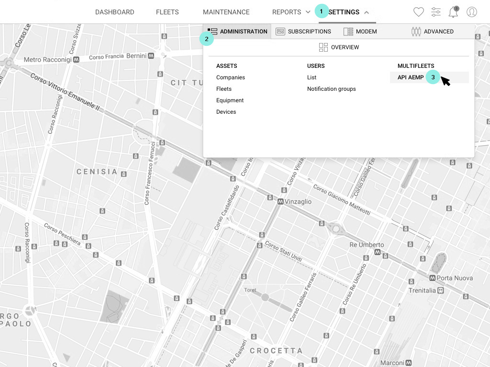
Task: Click the Corso Francesco Ferrucci label
Action: (x=150, y=173)
